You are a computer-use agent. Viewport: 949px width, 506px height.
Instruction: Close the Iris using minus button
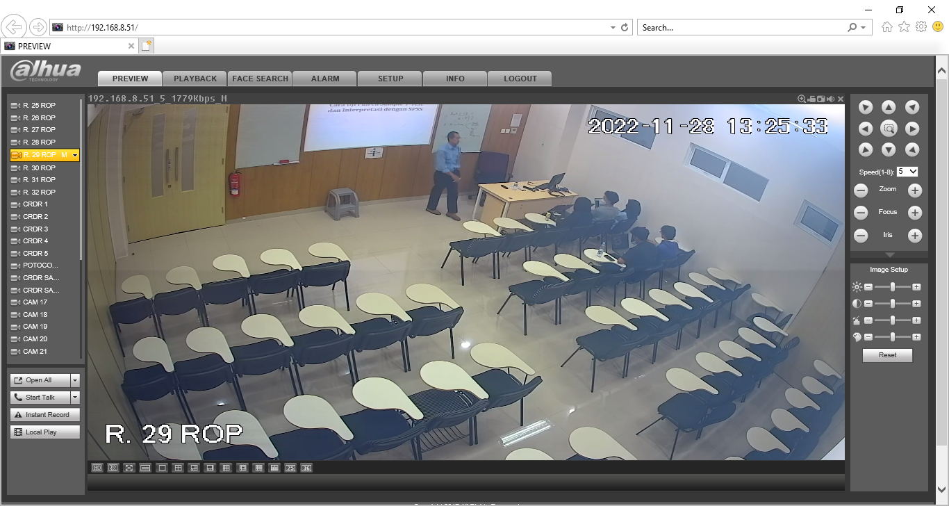click(x=861, y=236)
